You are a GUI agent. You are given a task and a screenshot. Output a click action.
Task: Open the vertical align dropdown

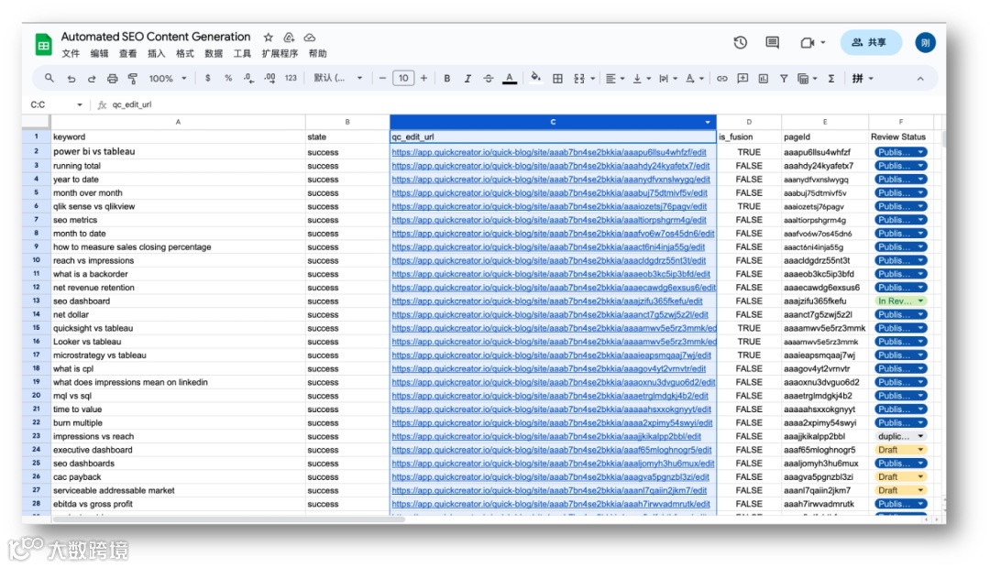pyautogui.click(x=642, y=78)
